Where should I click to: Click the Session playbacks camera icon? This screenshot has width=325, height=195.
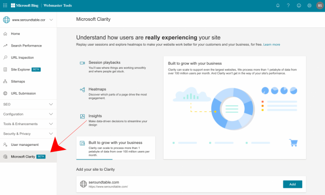pyautogui.click(x=82, y=63)
